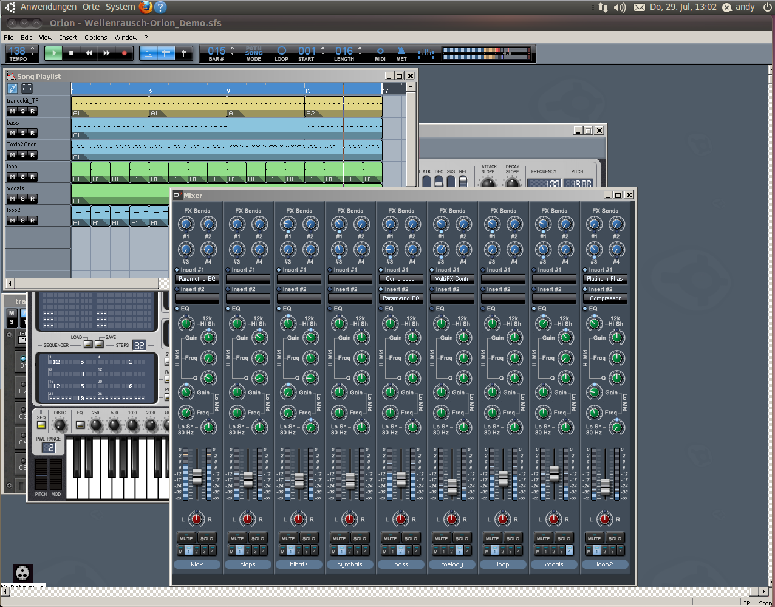Toggle Insert #1 LED on kick channel
This screenshot has height=607, width=775.
pyautogui.click(x=177, y=270)
